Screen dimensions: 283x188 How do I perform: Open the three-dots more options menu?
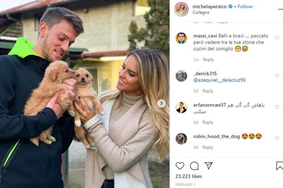point(280,10)
